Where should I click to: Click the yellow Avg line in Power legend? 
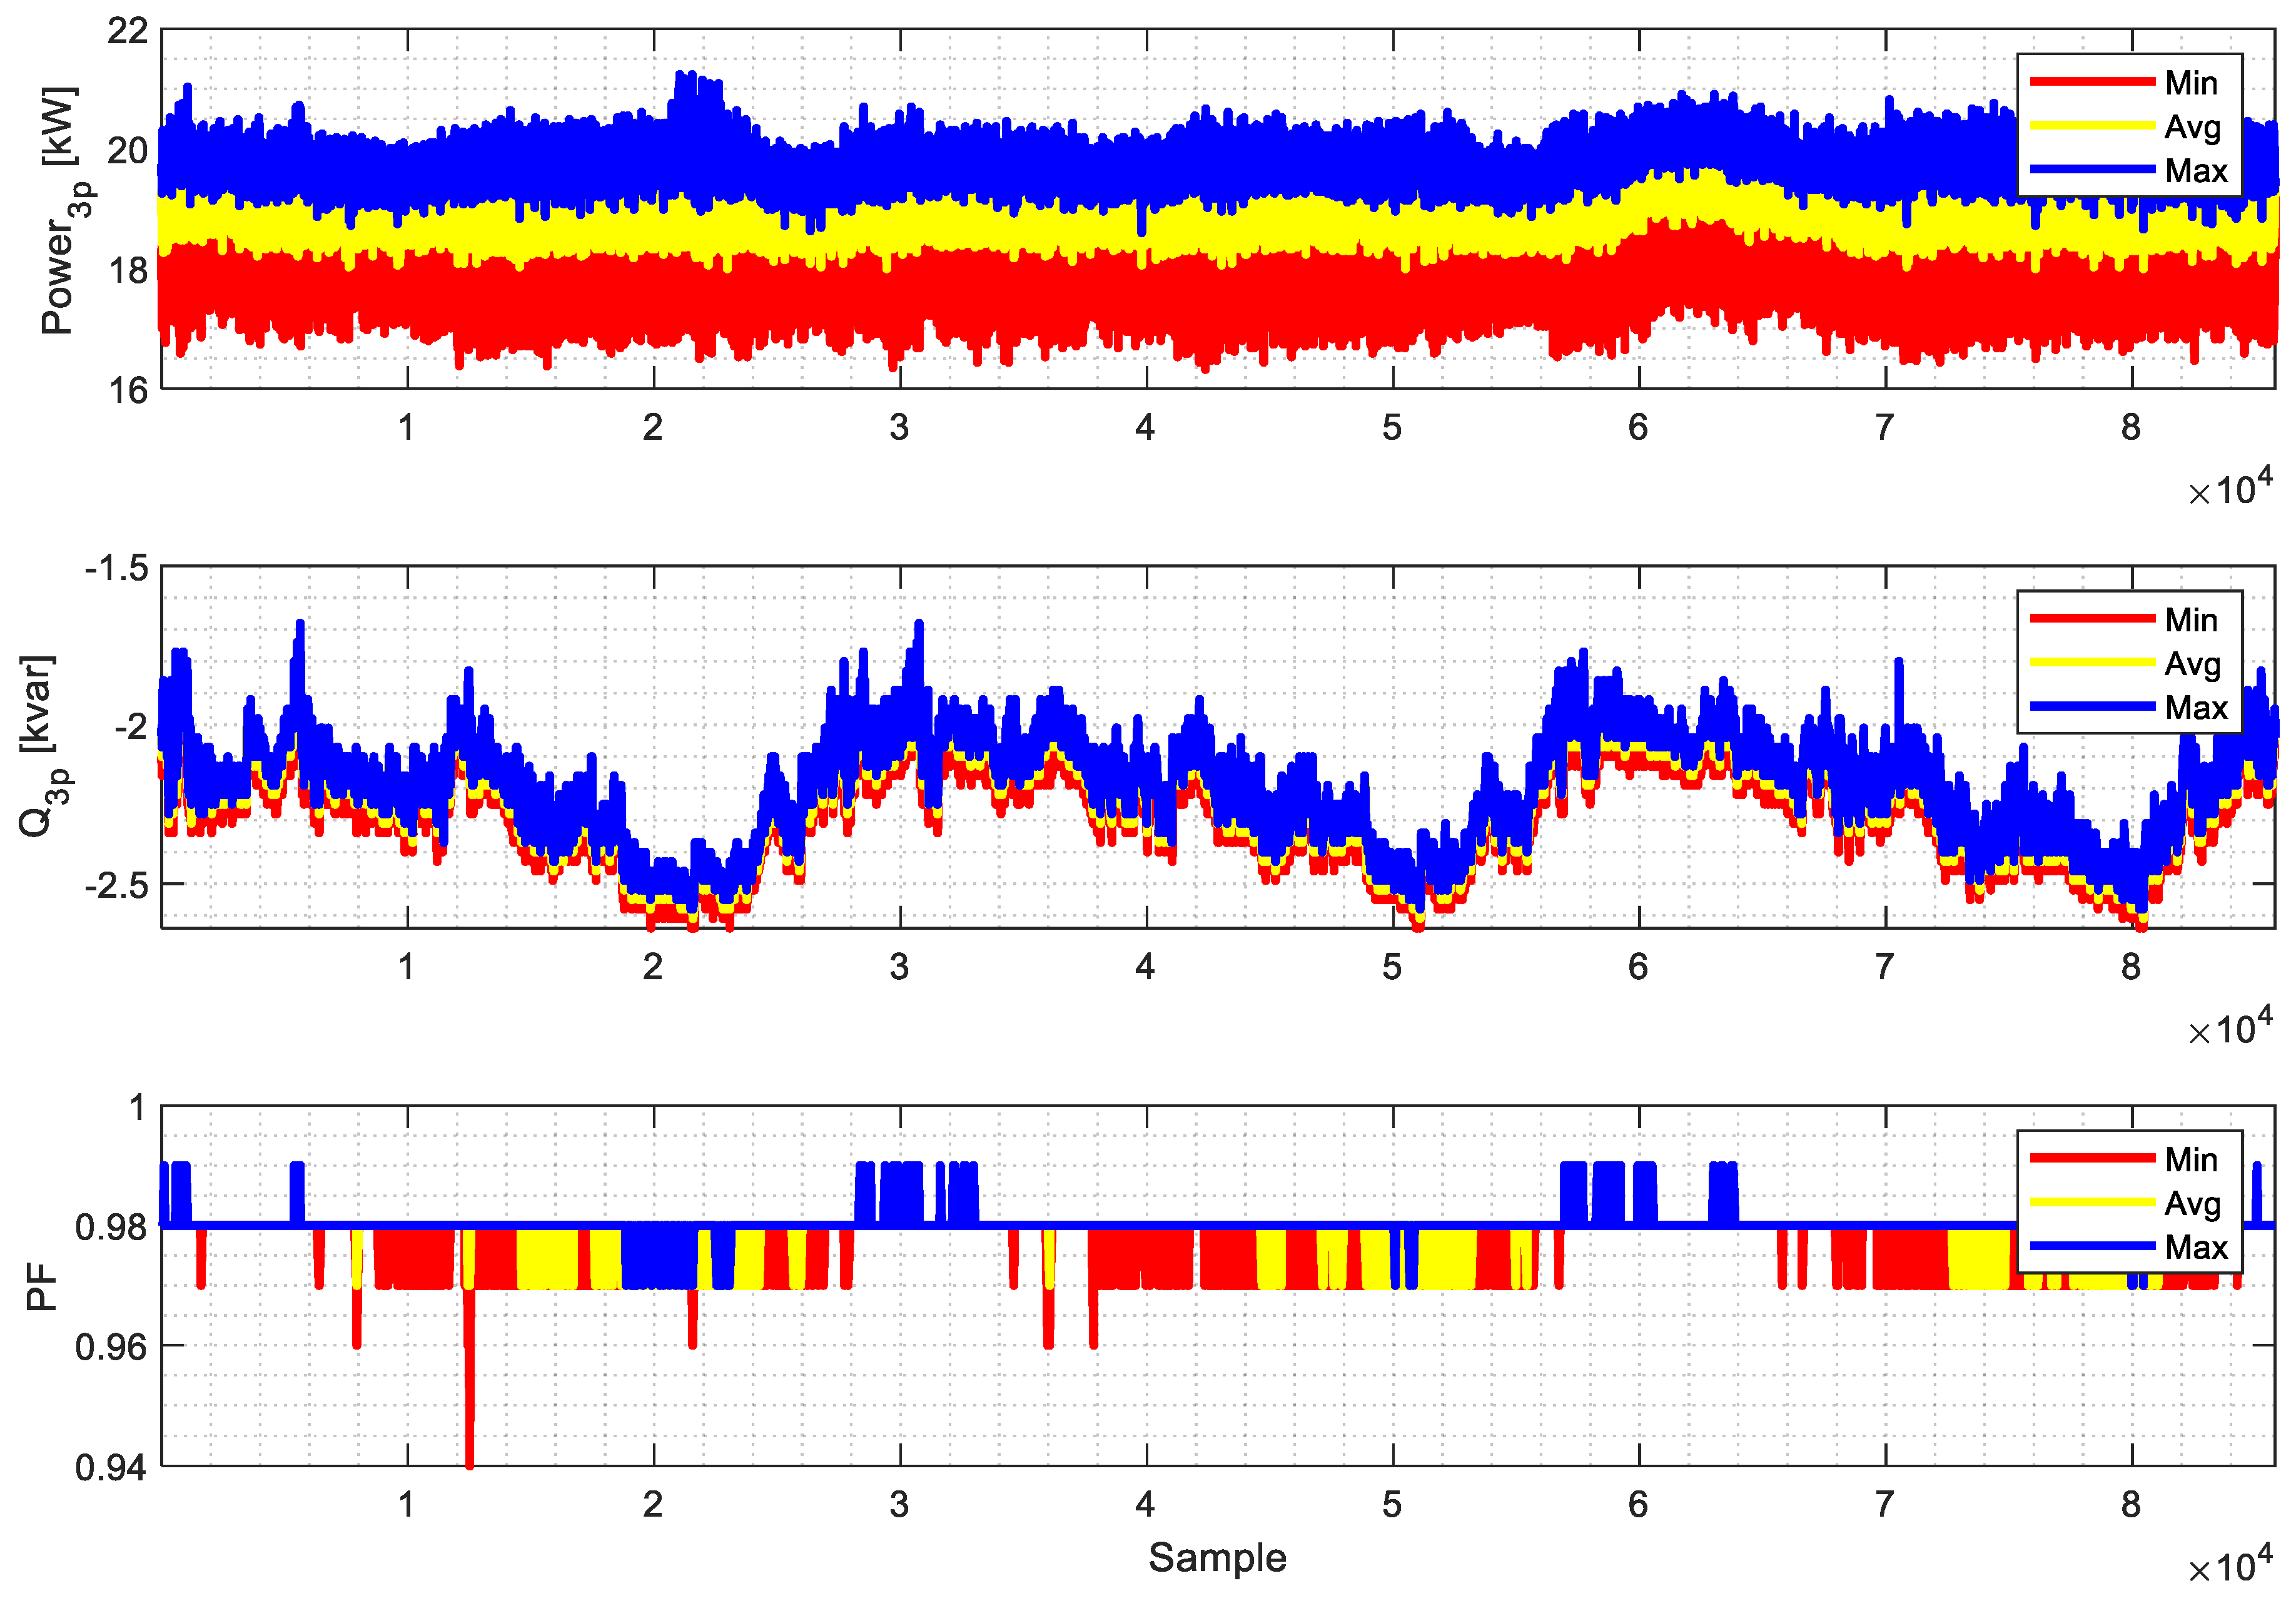[2092, 126]
